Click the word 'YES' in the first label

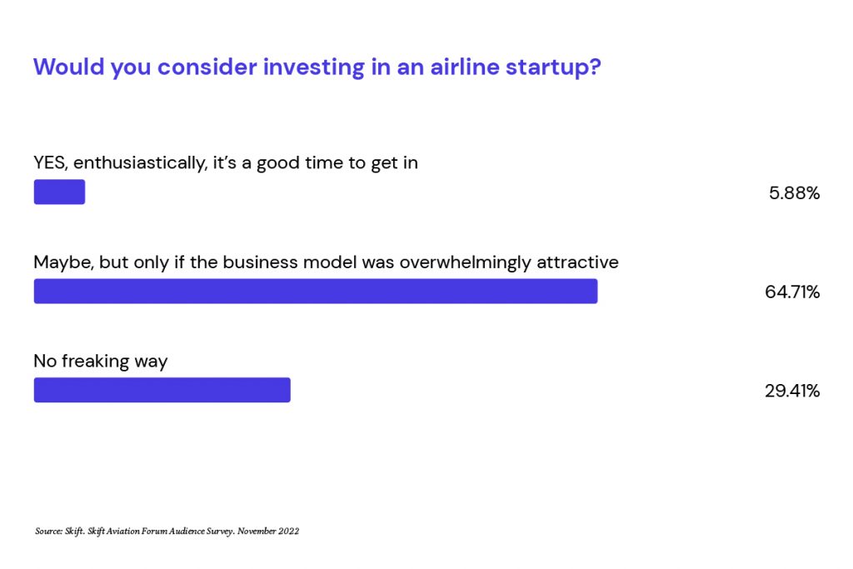click(49, 162)
